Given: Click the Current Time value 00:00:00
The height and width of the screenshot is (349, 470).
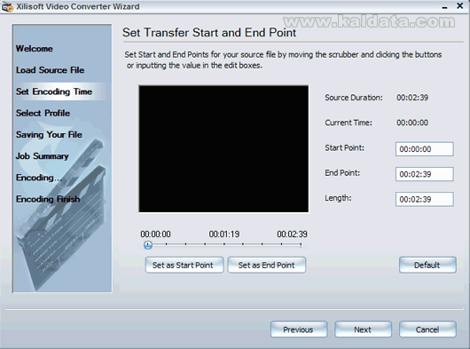Looking at the screenshot, I should click(412, 123).
